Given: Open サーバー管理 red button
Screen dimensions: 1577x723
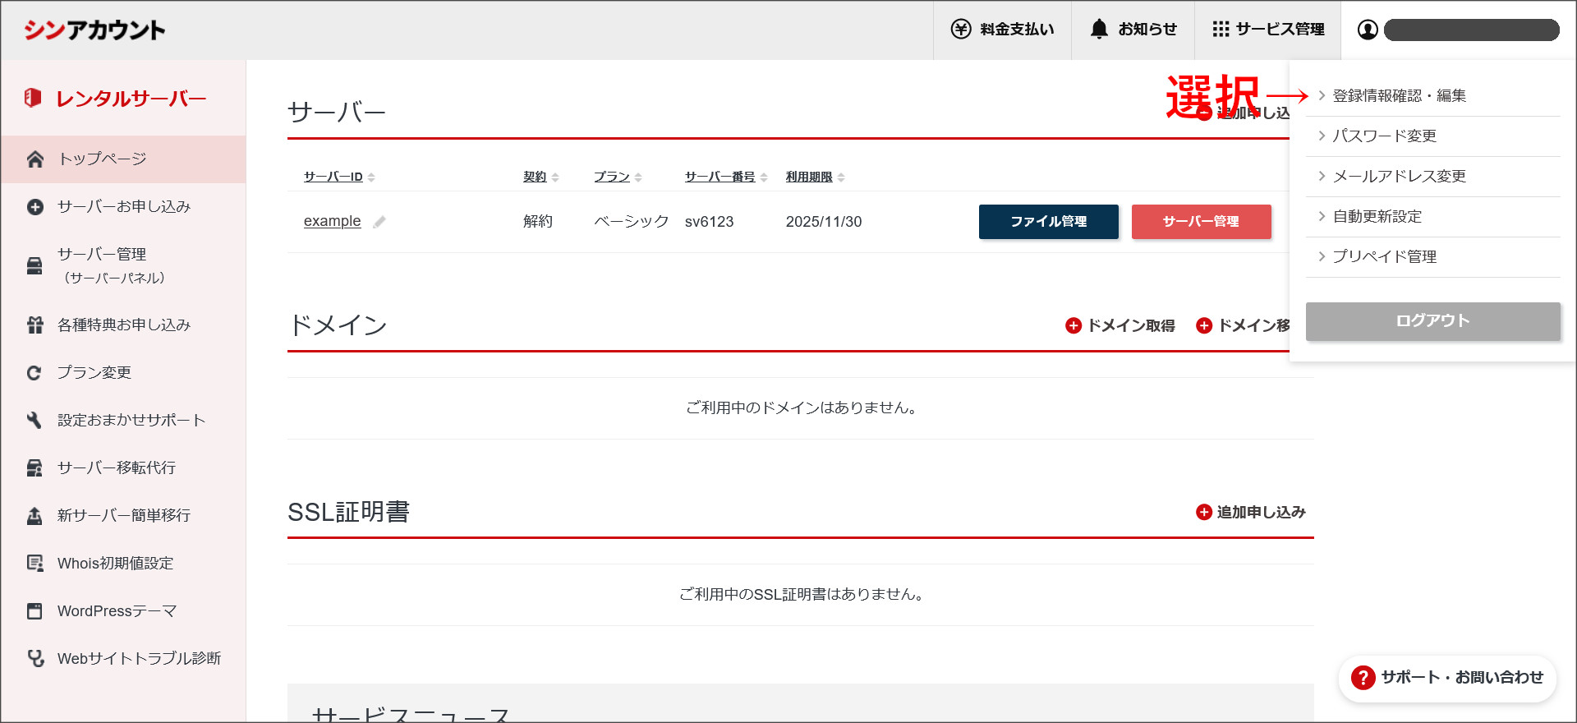Looking at the screenshot, I should point(1201,222).
